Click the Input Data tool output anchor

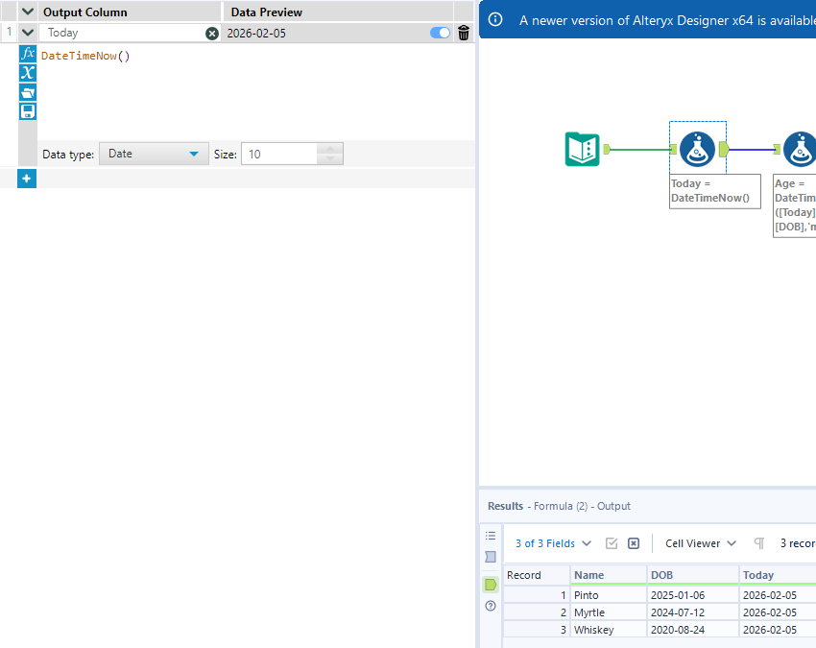607,150
